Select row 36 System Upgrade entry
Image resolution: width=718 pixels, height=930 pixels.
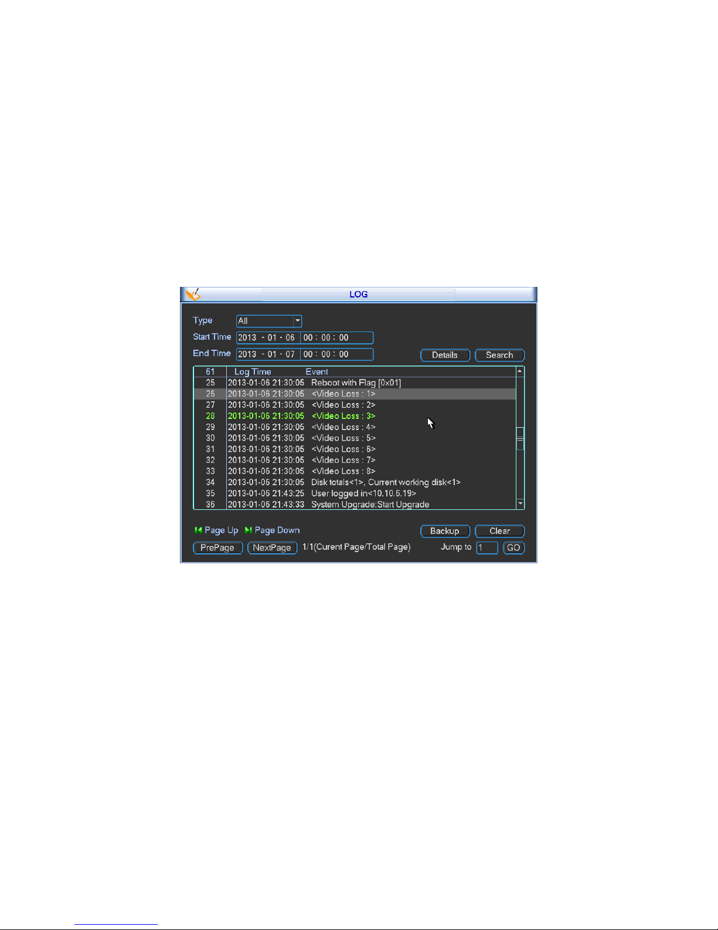point(355,505)
